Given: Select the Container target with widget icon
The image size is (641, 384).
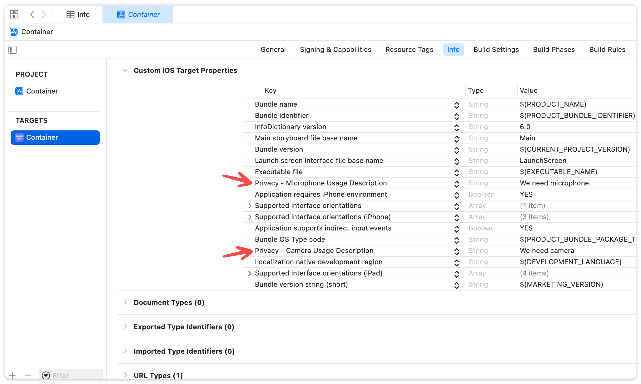Looking at the screenshot, I should click(55, 137).
